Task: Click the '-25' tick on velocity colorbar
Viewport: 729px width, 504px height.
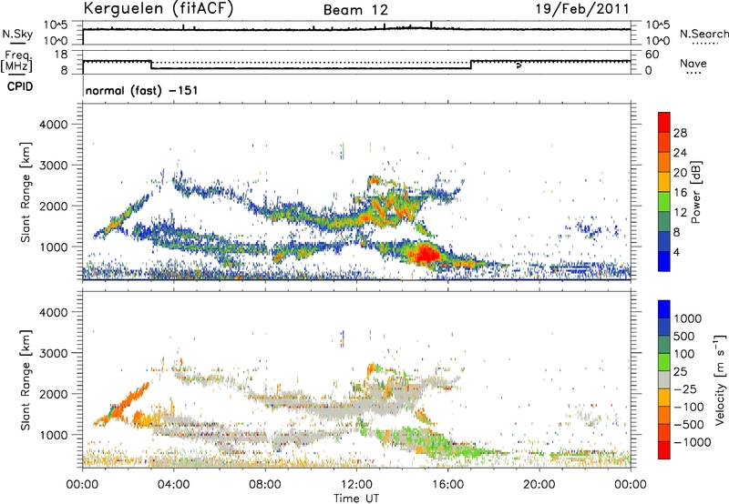Action: [685, 388]
